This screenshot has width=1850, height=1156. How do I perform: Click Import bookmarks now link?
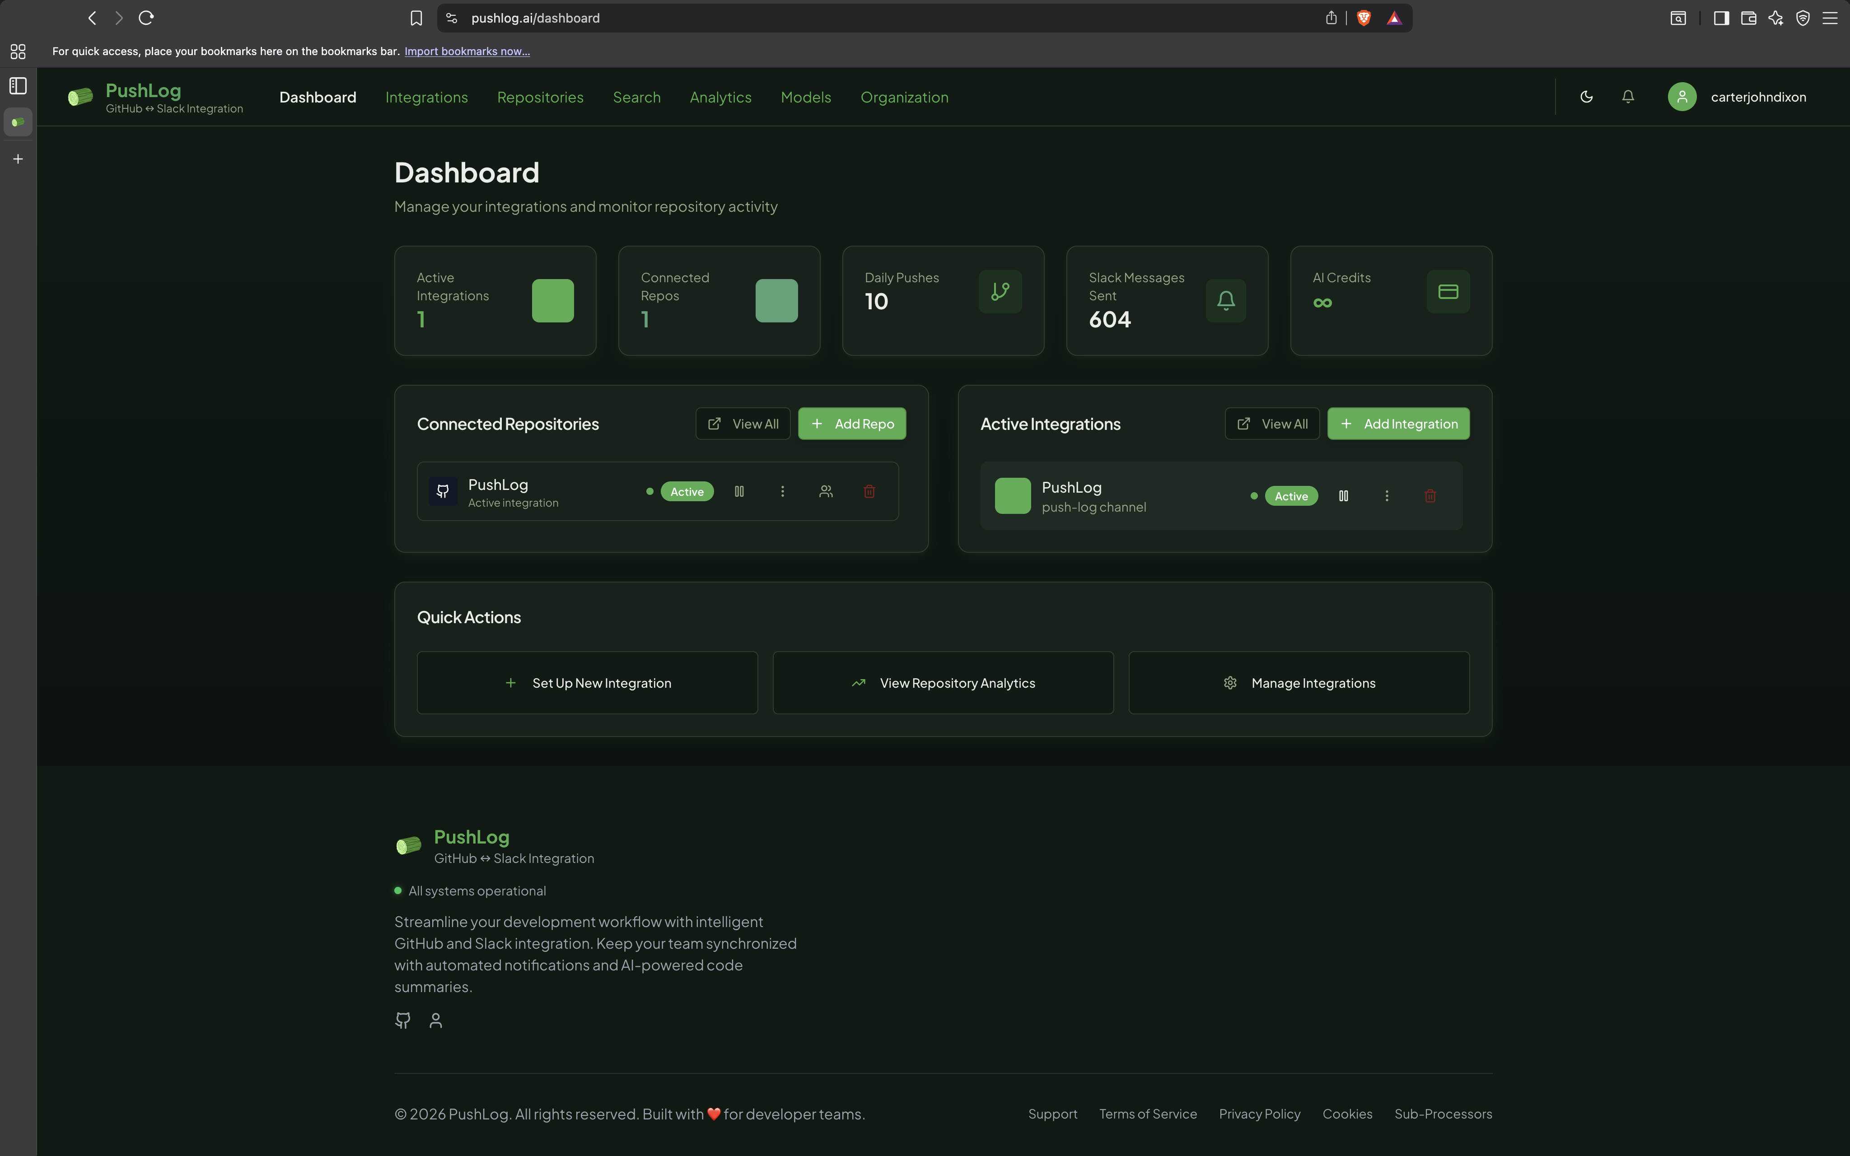(x=467, y=51)
